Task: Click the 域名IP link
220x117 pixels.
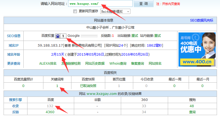Action: click(x=14, y=45)
